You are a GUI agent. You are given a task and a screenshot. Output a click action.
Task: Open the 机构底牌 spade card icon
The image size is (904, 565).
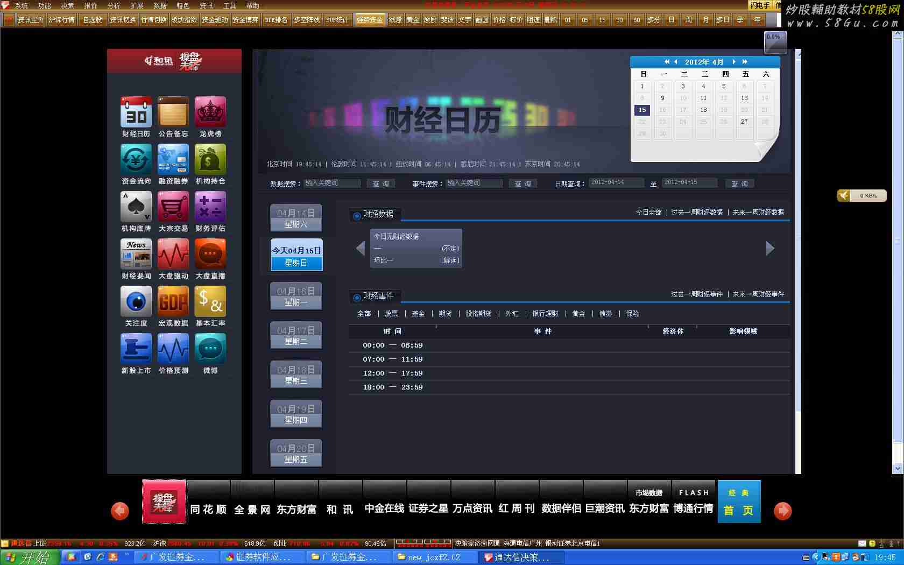click(136, 207)
